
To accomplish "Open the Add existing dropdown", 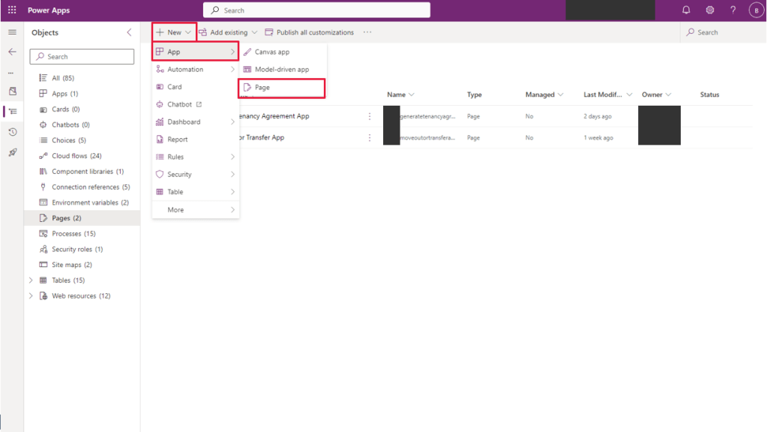I will tap(228, 32).
